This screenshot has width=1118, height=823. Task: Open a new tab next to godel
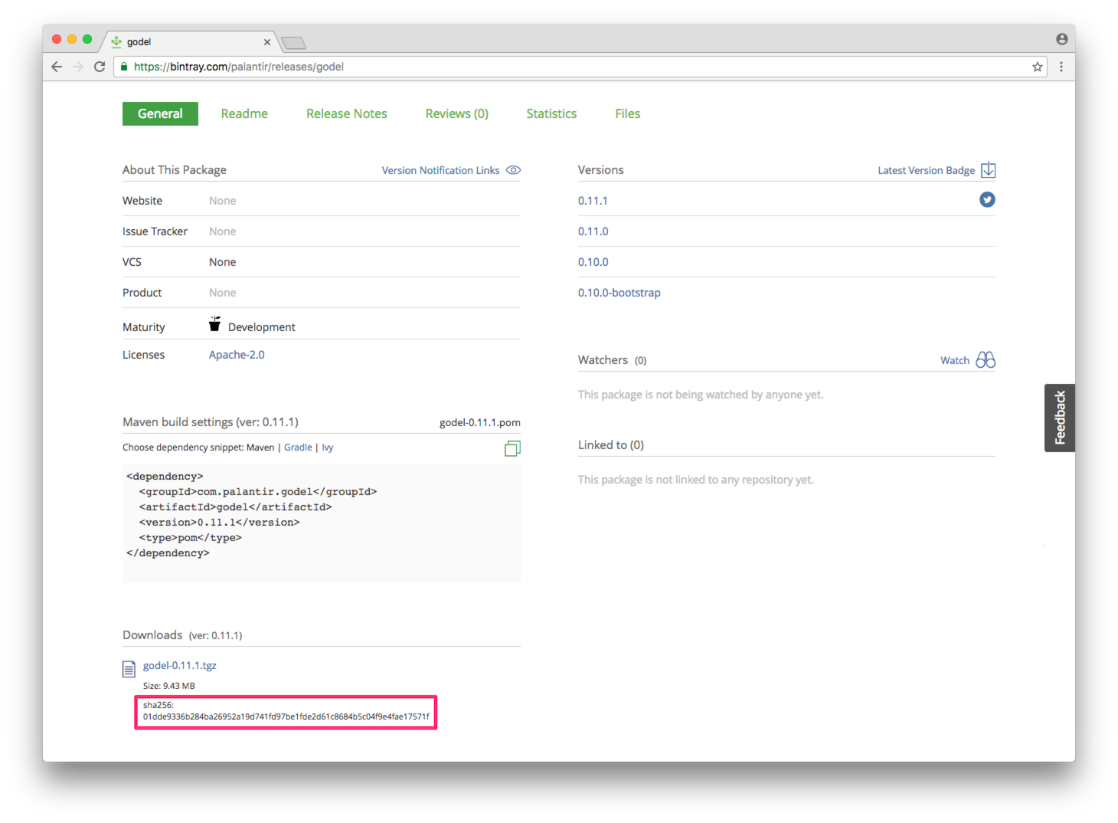[293, 42]
